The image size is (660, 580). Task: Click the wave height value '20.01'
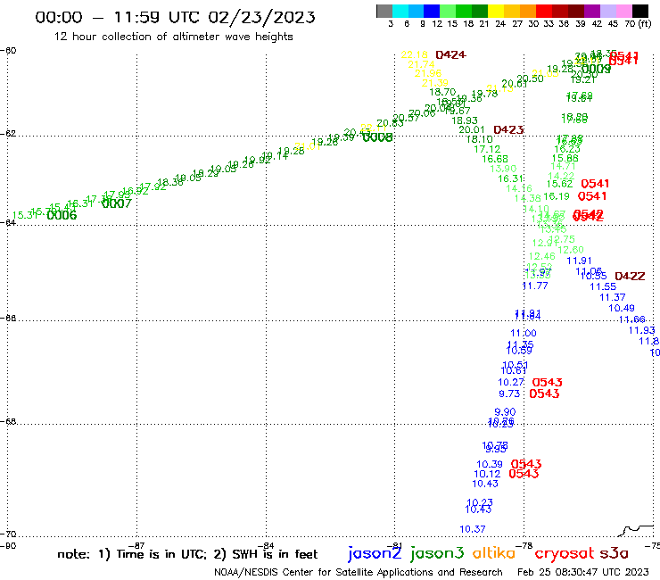472,129
